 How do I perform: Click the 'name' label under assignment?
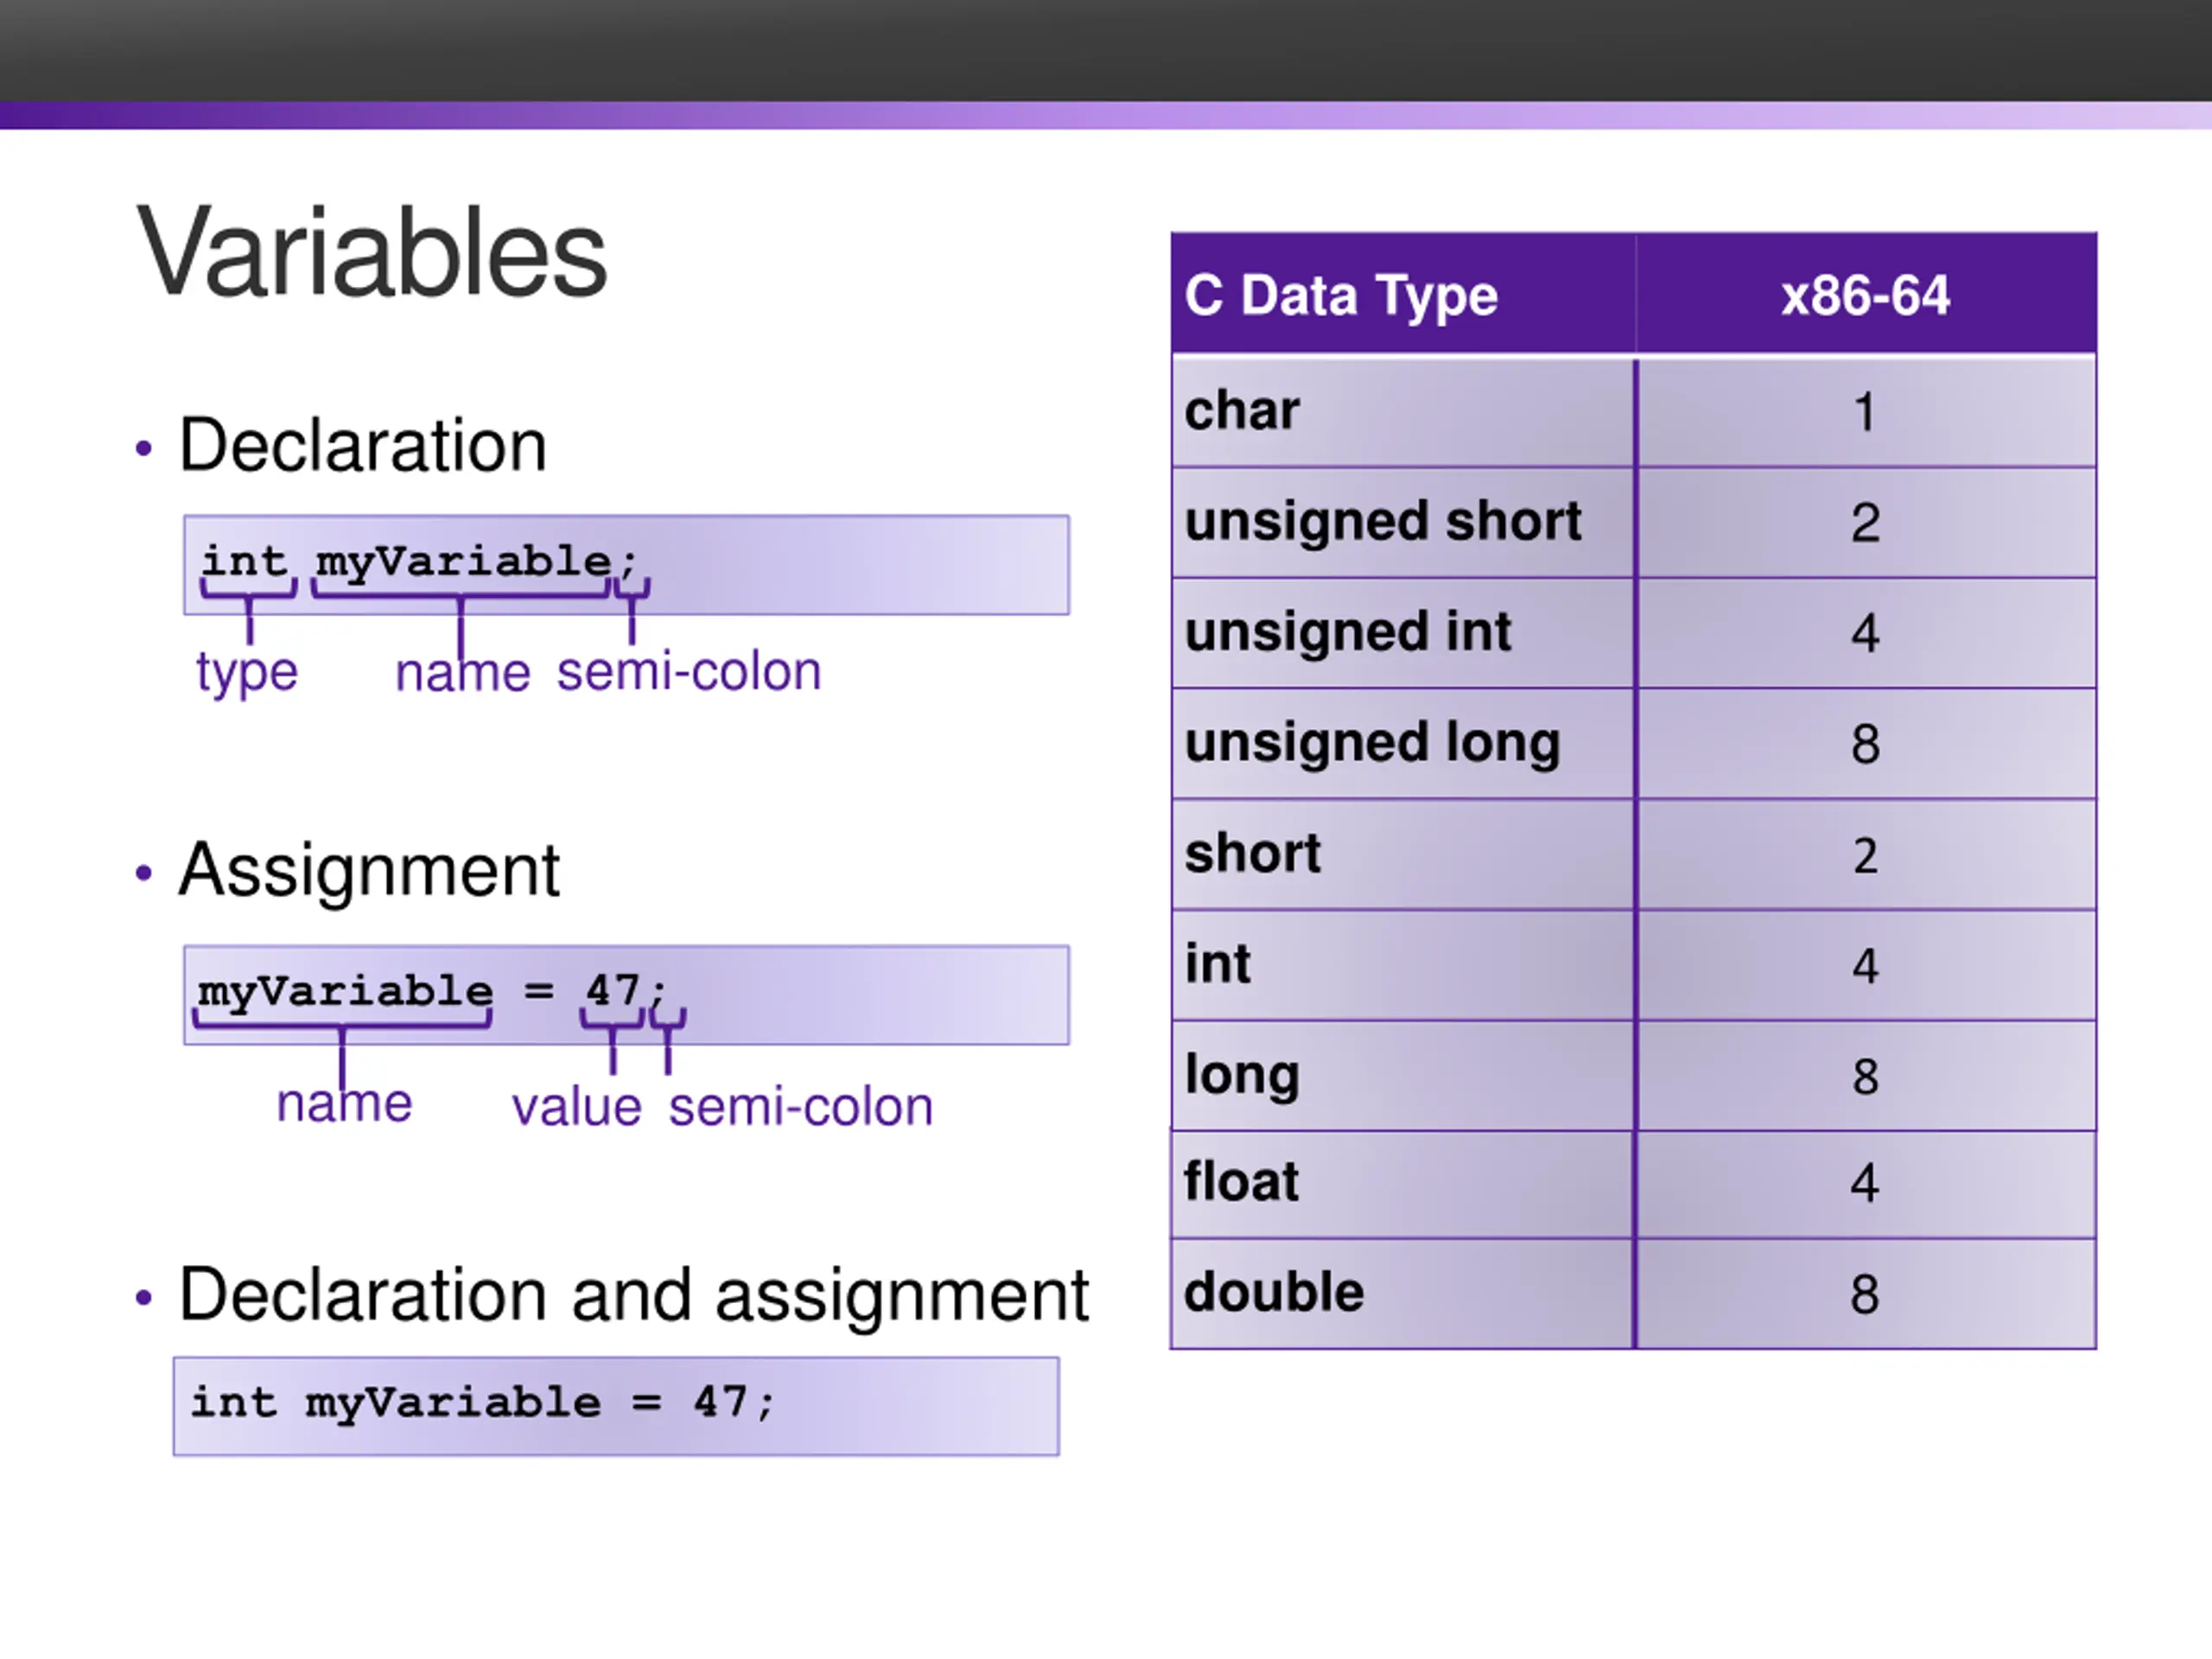click(x=344, y=1104)
